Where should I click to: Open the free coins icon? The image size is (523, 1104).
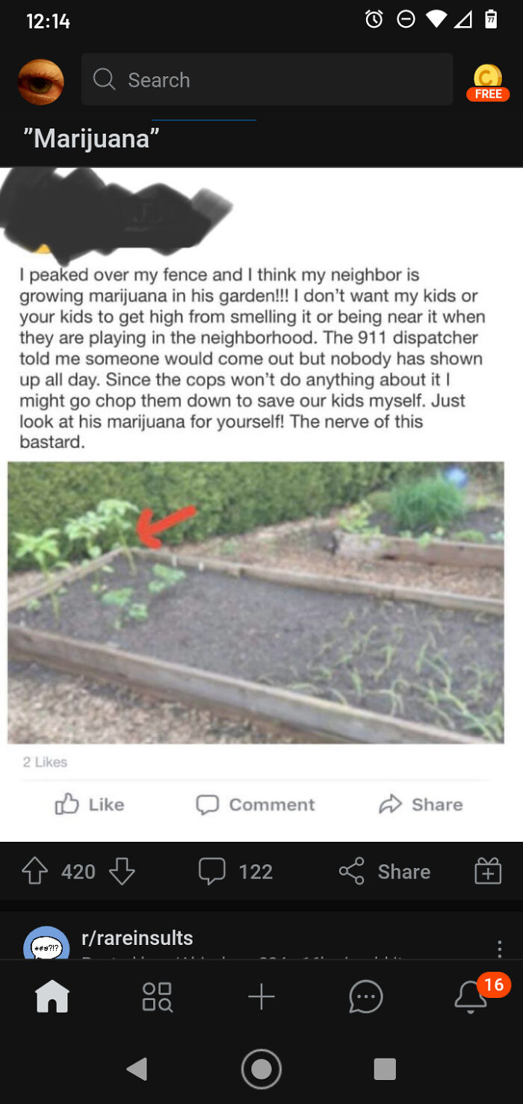point(488,81)
